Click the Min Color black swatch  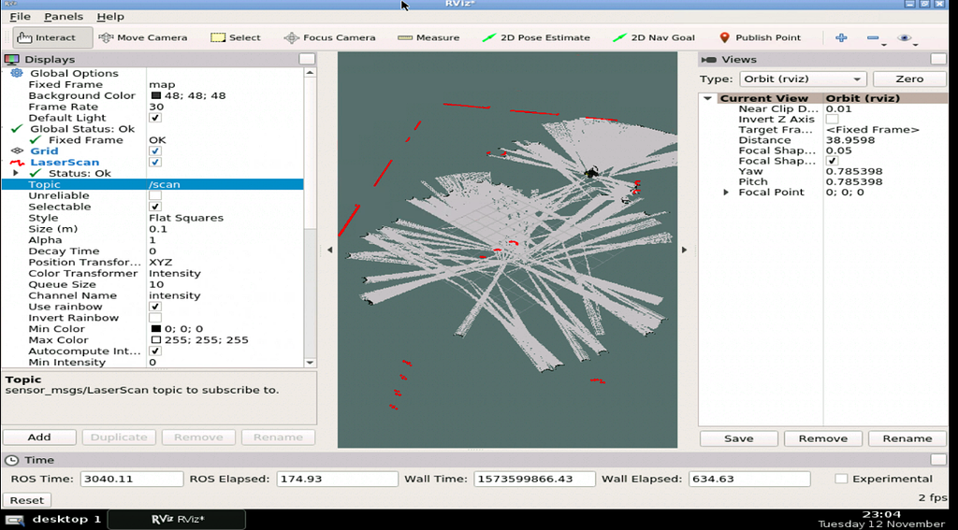pyautogui.click(x=155, y=329)
